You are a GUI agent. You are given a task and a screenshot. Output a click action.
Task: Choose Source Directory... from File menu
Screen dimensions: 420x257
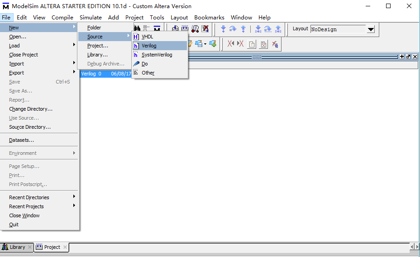(39, 127)
